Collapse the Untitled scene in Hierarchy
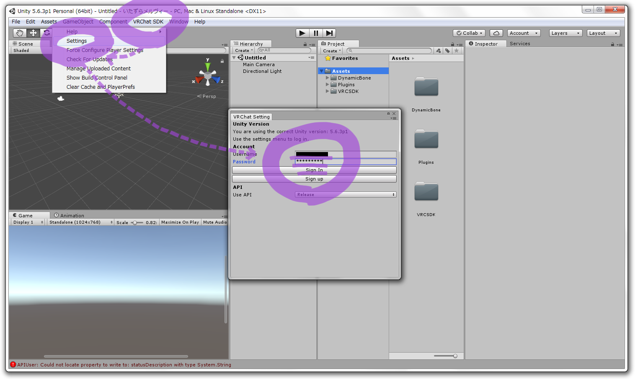 coord(234,58)
